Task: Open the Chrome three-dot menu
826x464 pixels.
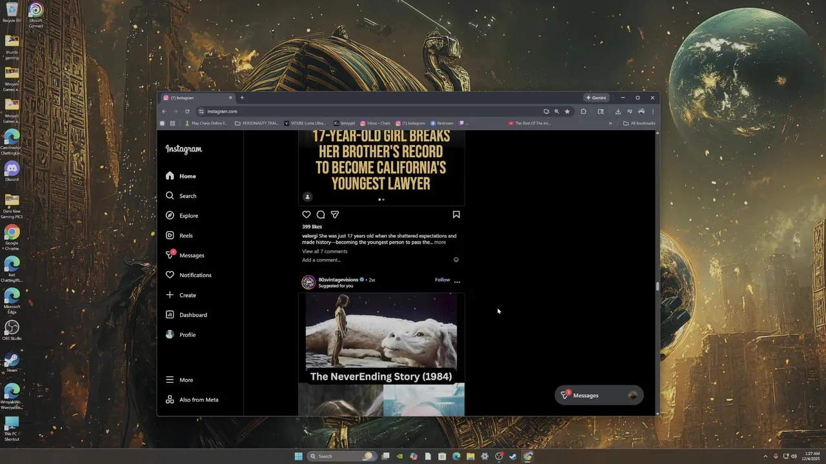Action: 652,111
